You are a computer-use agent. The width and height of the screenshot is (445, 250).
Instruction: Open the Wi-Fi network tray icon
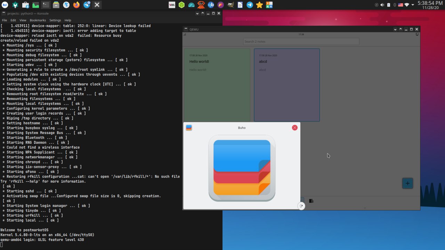click(x=407, y=5)
